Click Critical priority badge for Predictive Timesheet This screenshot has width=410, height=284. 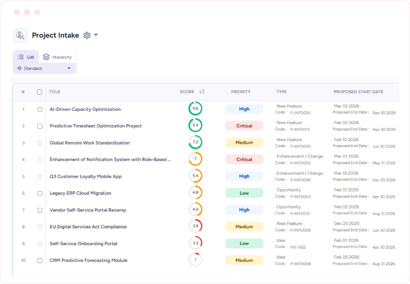244,126
